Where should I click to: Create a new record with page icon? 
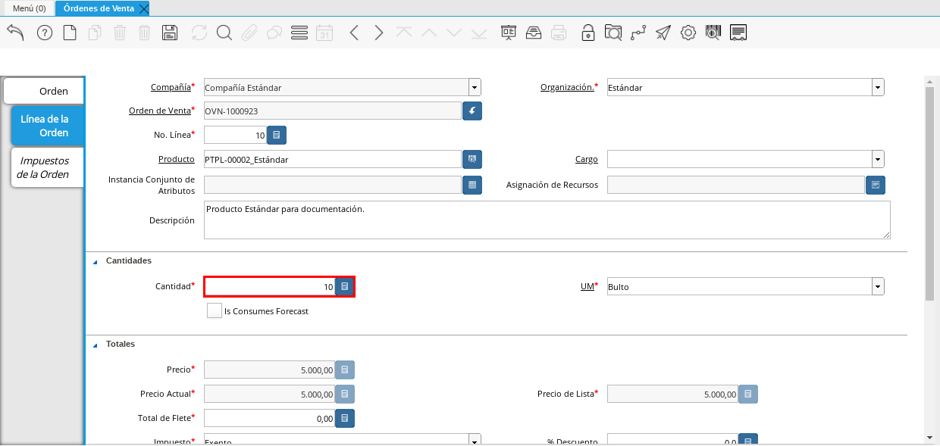coord(70,33)
